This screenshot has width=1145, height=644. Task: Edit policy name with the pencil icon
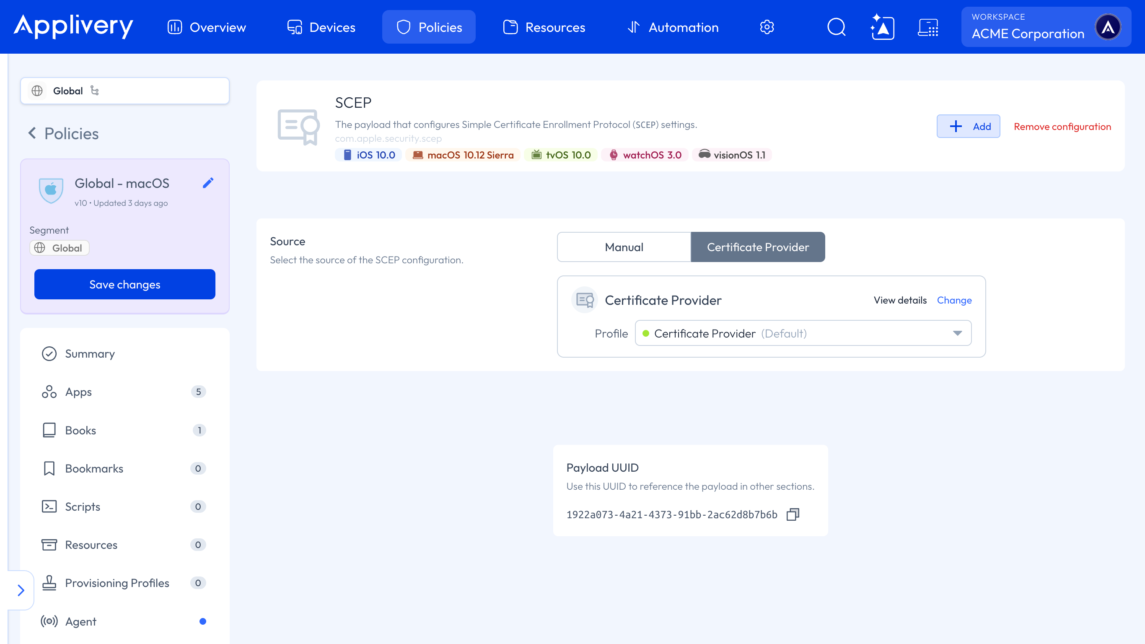coord(208,183)
